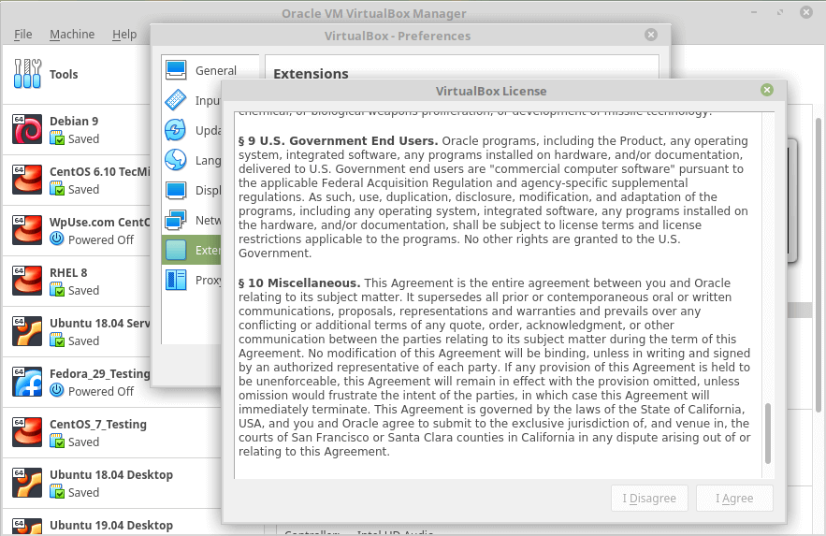Click the Fedora_29_Testing name text

(x=100, y=374)
